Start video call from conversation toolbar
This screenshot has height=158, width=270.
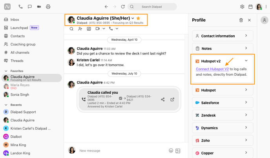98,29
